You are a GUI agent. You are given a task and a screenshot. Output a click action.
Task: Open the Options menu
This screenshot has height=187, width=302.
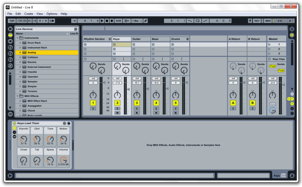[52, 14]
